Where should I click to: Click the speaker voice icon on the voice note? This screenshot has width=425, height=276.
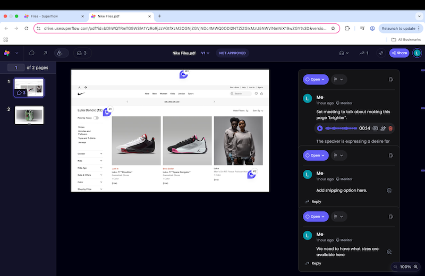[x=383, y=128]
